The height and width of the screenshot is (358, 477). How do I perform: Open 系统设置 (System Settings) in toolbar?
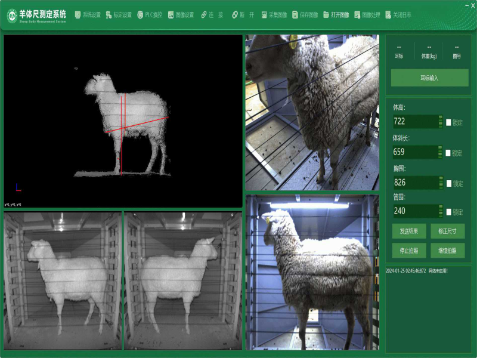click(x=88, y=14)
